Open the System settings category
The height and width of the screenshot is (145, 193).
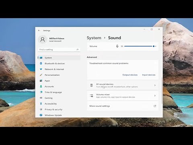[x=59, y=58]
